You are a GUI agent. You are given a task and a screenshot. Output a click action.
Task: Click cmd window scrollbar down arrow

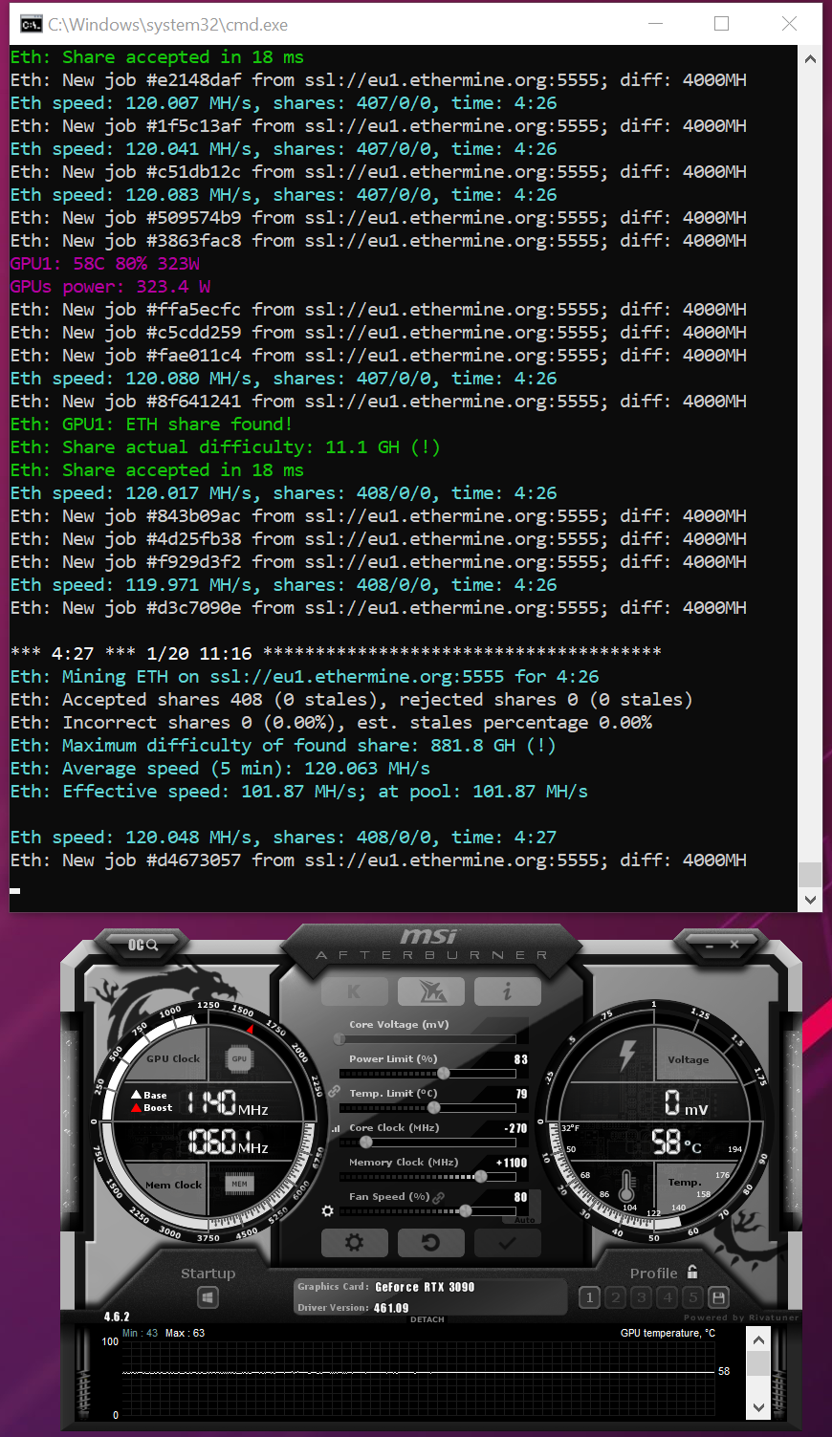click(x=810, y=900)
